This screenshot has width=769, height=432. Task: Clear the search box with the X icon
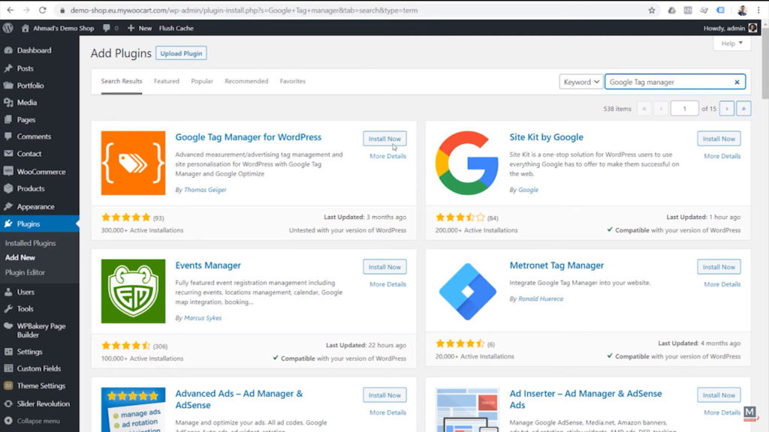(737, 81)
